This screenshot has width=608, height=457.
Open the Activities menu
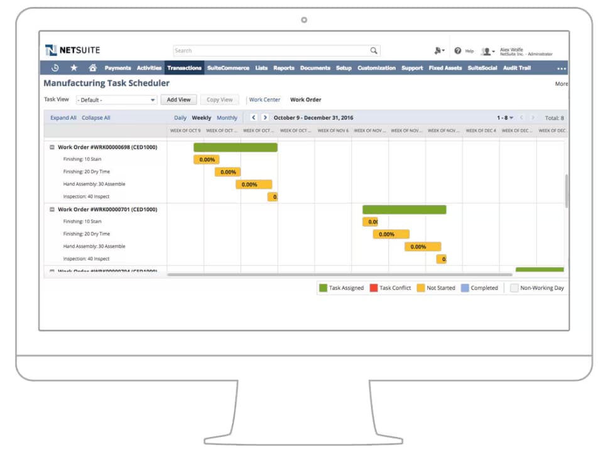click(149, 68)
